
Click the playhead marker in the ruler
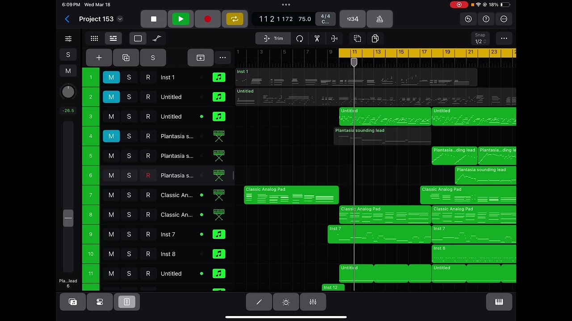(354, 62)
